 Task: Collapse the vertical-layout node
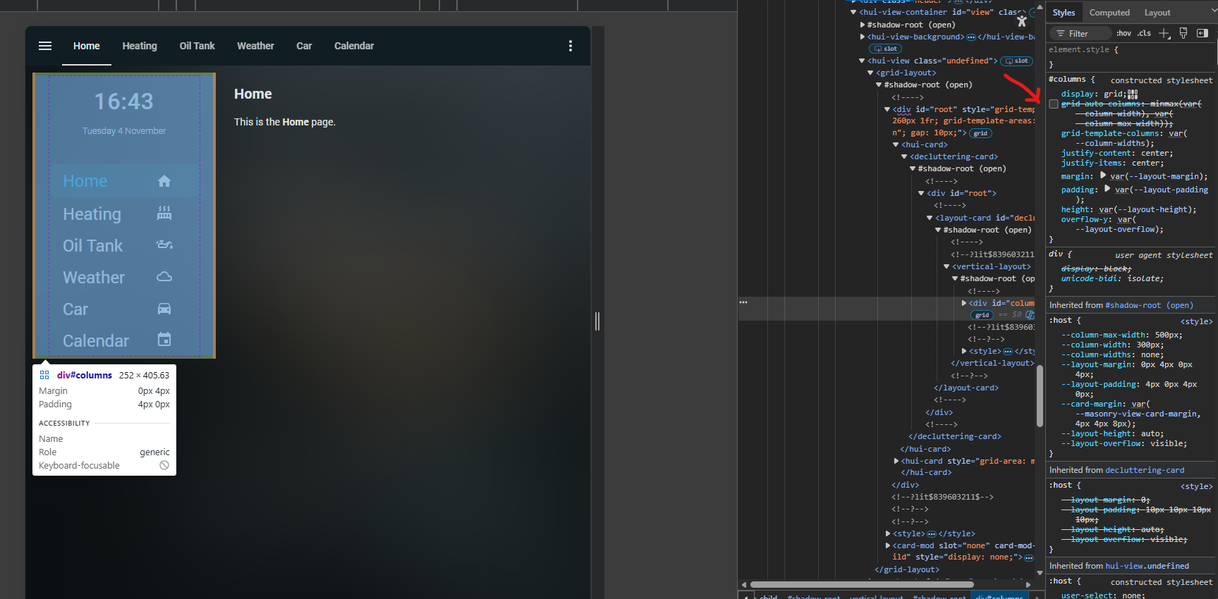click(x=946, y=266)
